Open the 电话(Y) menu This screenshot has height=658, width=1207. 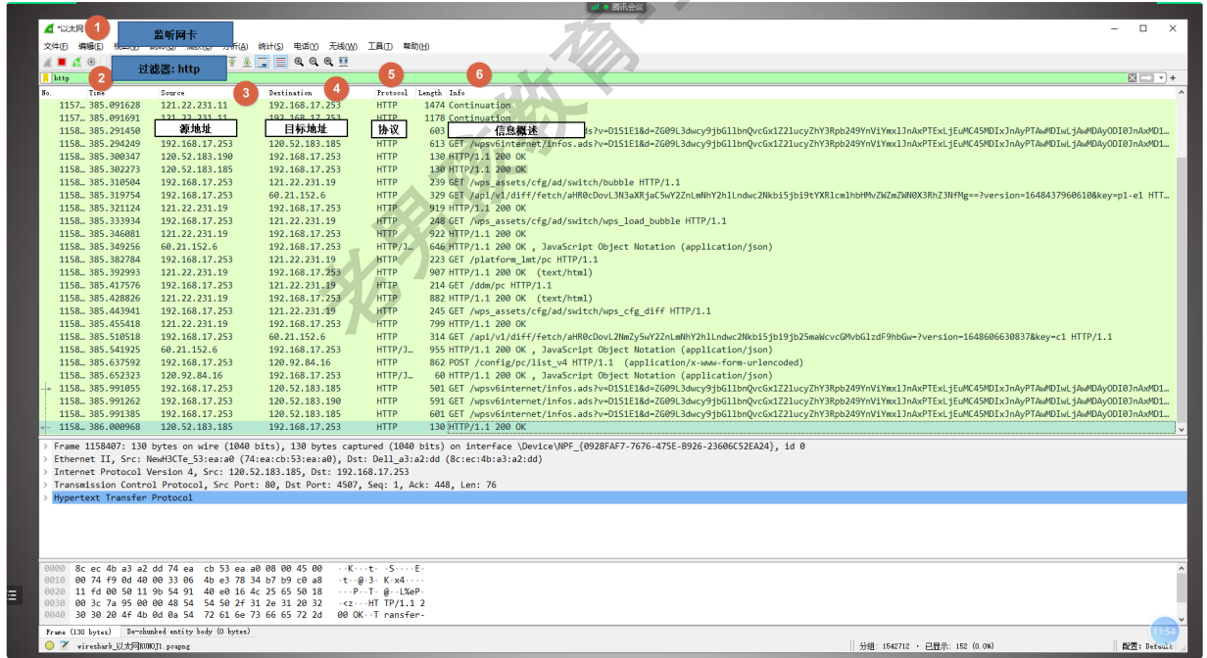(x=306, y=46)
